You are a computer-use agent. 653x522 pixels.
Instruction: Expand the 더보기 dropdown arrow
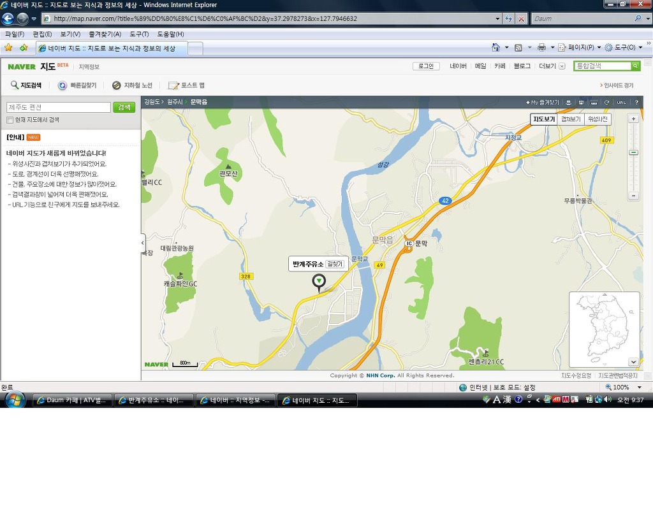(x=562, y=66)
